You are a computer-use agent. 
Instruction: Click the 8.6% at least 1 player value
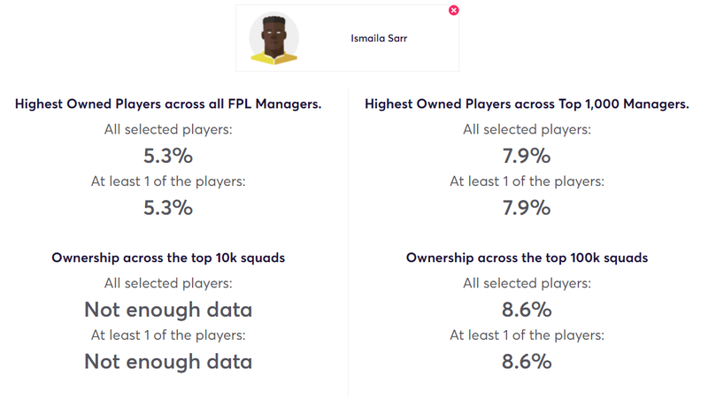527,362
